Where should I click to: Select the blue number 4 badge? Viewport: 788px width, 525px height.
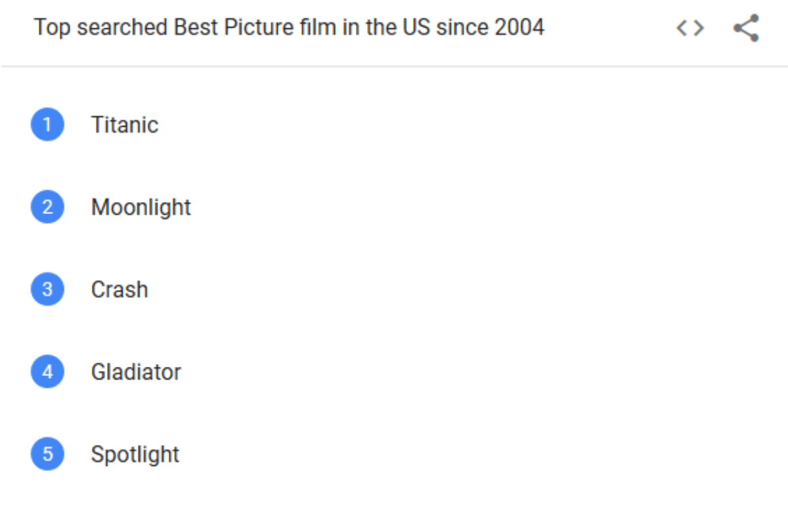(x=47, y=372)
